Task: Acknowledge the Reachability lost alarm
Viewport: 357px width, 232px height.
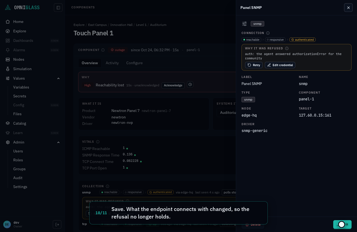Action: click(173, 86)
